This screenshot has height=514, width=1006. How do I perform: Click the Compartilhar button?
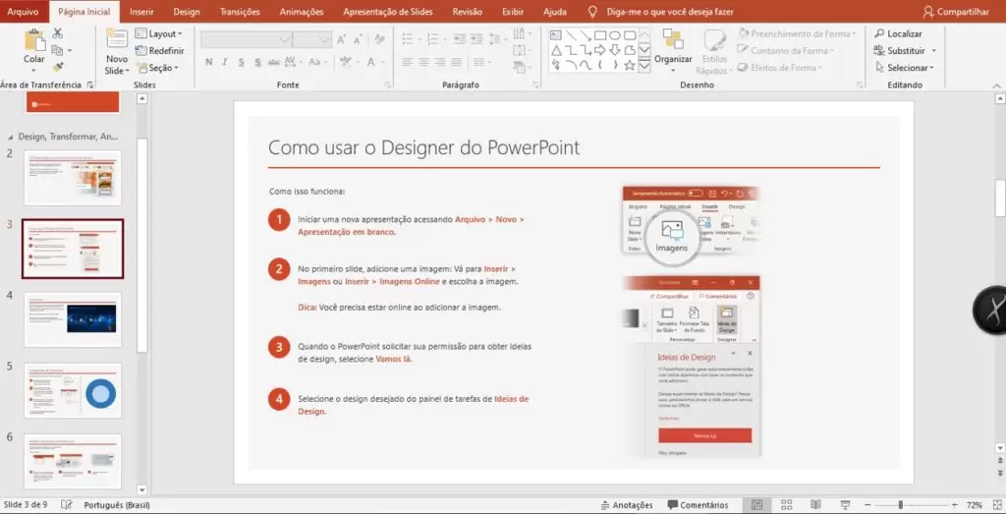click(x=957, y=12)
